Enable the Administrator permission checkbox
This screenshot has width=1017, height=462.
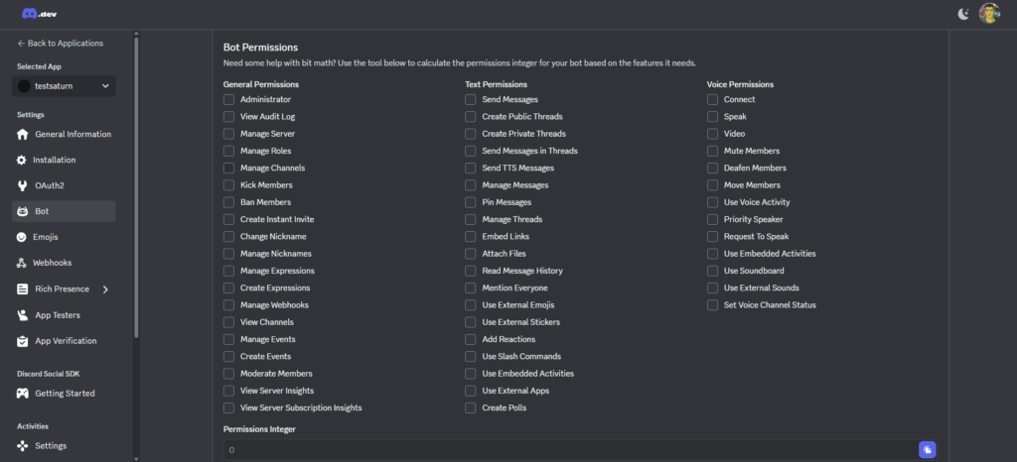coord(229,99)
